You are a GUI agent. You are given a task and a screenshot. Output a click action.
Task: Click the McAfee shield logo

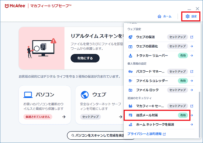pyautogui.click(x=7, y=6)
